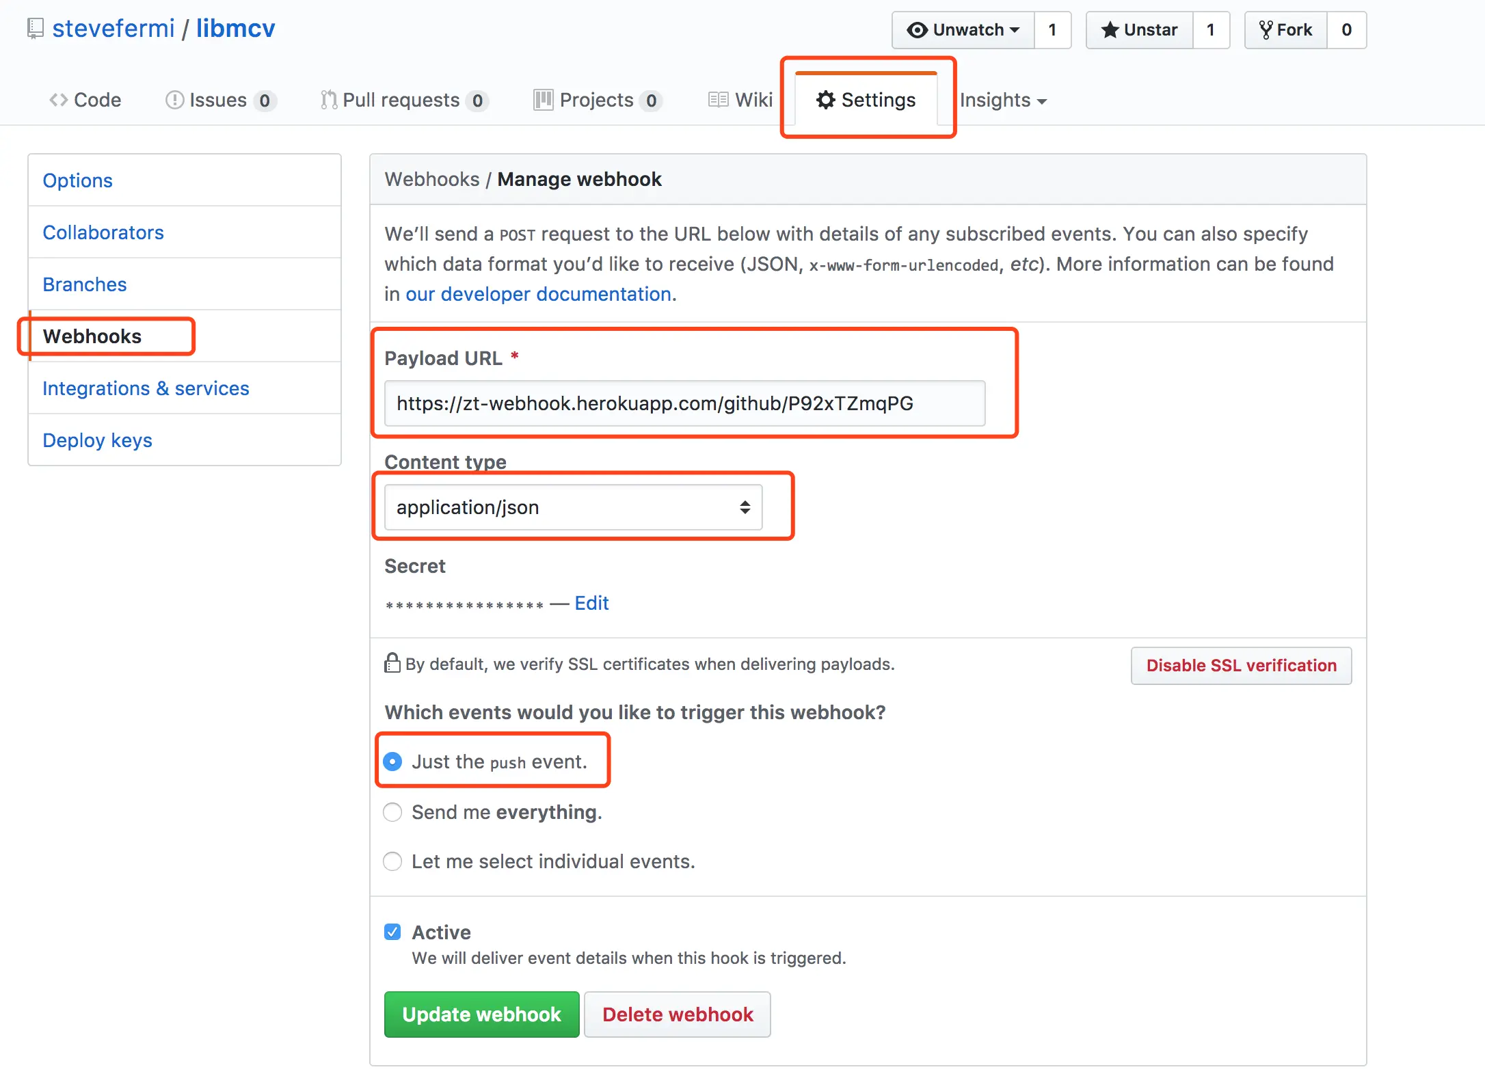Open the Content type dropdown

(x=573, y=507)
